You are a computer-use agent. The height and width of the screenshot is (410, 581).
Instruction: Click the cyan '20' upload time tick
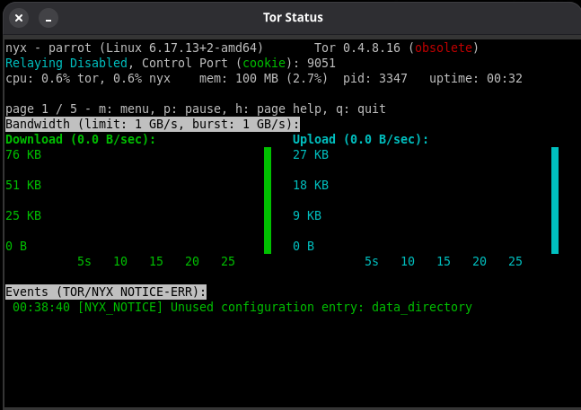click(480, 262)
